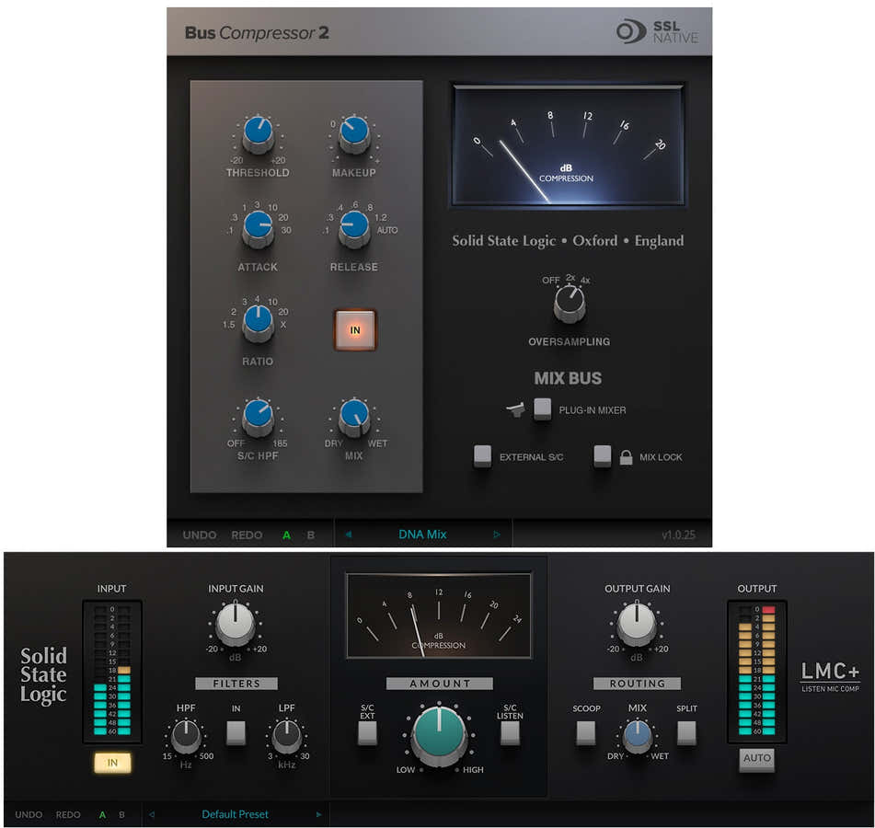The width and height of the screenshot is (875, 828).
Task: Toggle the SPLIT routing button
Action: click(686, 733)
